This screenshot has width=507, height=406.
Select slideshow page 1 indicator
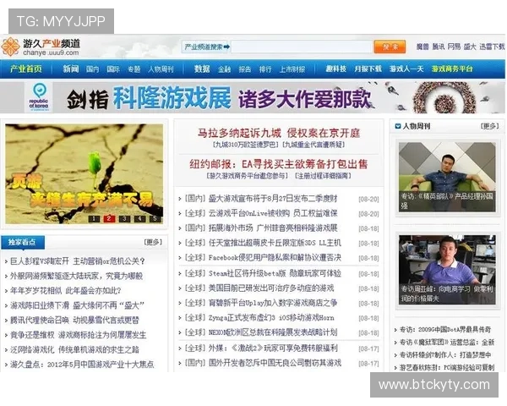pyautogui.click(x=94, y=219)
